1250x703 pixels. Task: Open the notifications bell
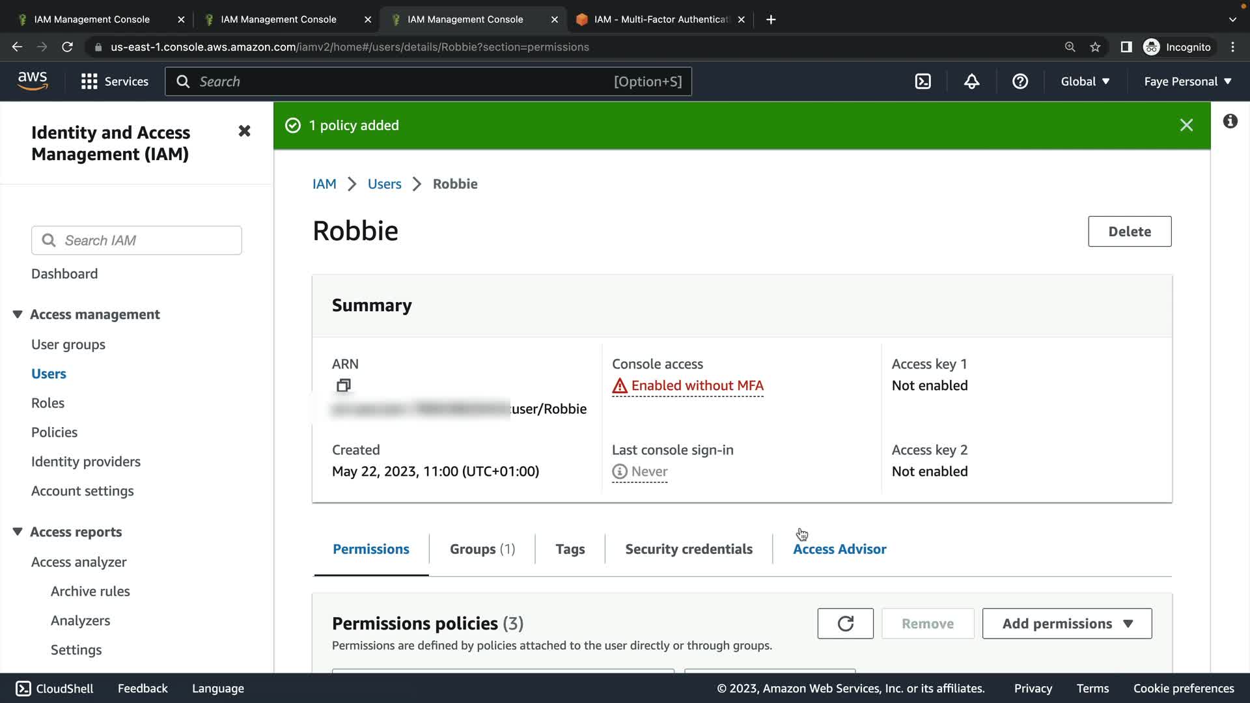(971, 81)
